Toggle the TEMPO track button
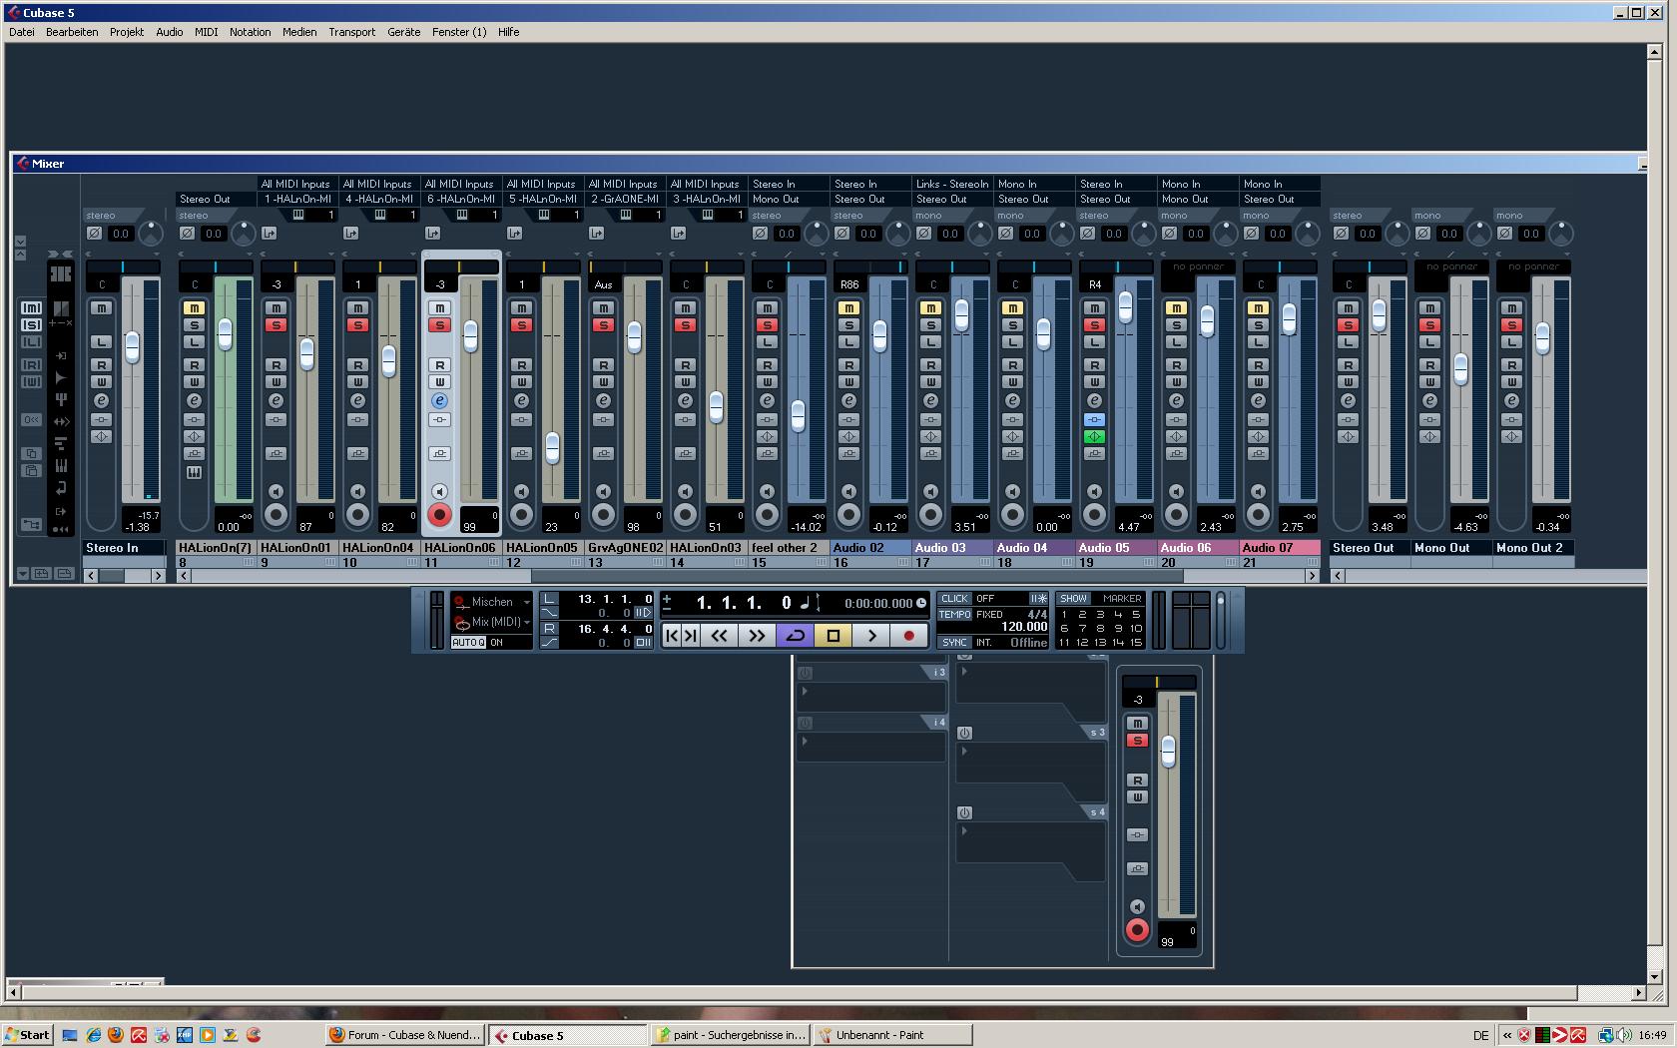Image resolution: width=1677 pixels, height=1048 pixels. pos(954,615)
